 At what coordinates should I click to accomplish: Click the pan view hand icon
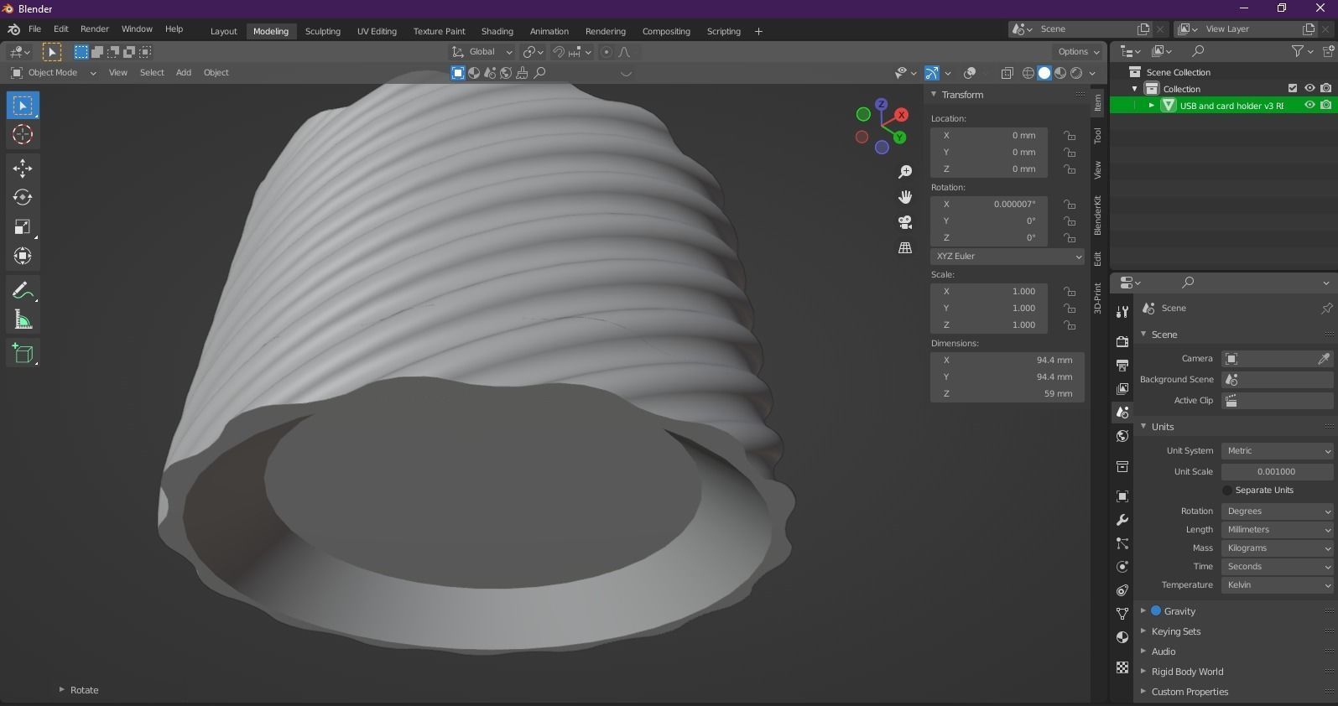click(905, 197)
